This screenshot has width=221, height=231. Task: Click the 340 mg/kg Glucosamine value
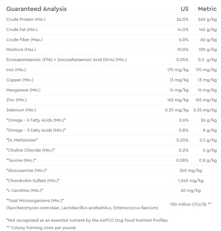coord(191,171)
